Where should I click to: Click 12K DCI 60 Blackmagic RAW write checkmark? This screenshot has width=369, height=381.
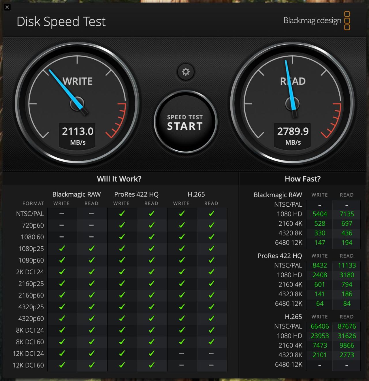62,365
